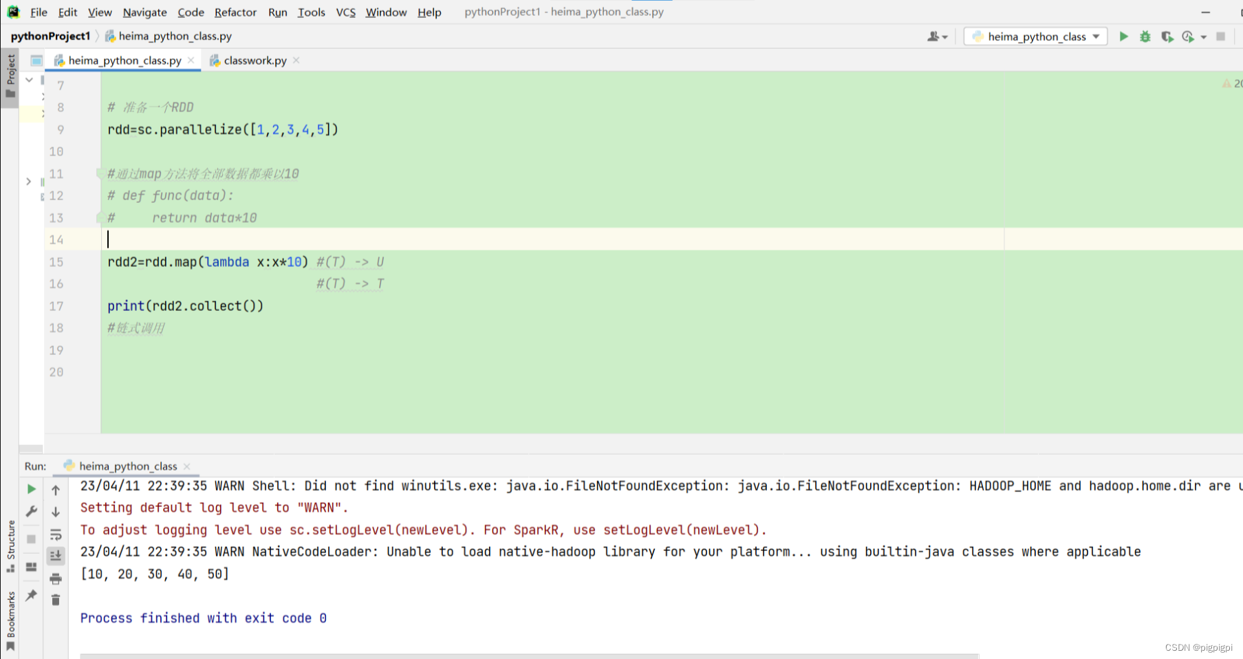Click the greyed-out stop button in top toolbar

coord(1221,36)
